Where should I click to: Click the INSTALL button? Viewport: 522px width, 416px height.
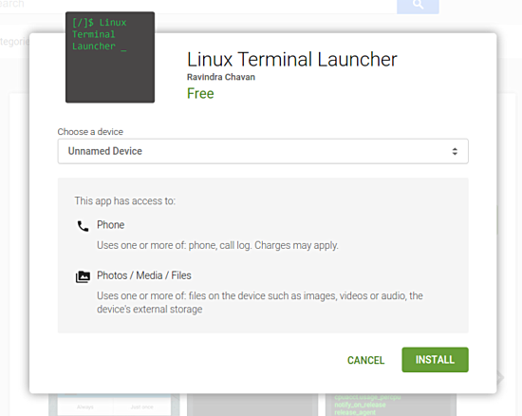435,360
